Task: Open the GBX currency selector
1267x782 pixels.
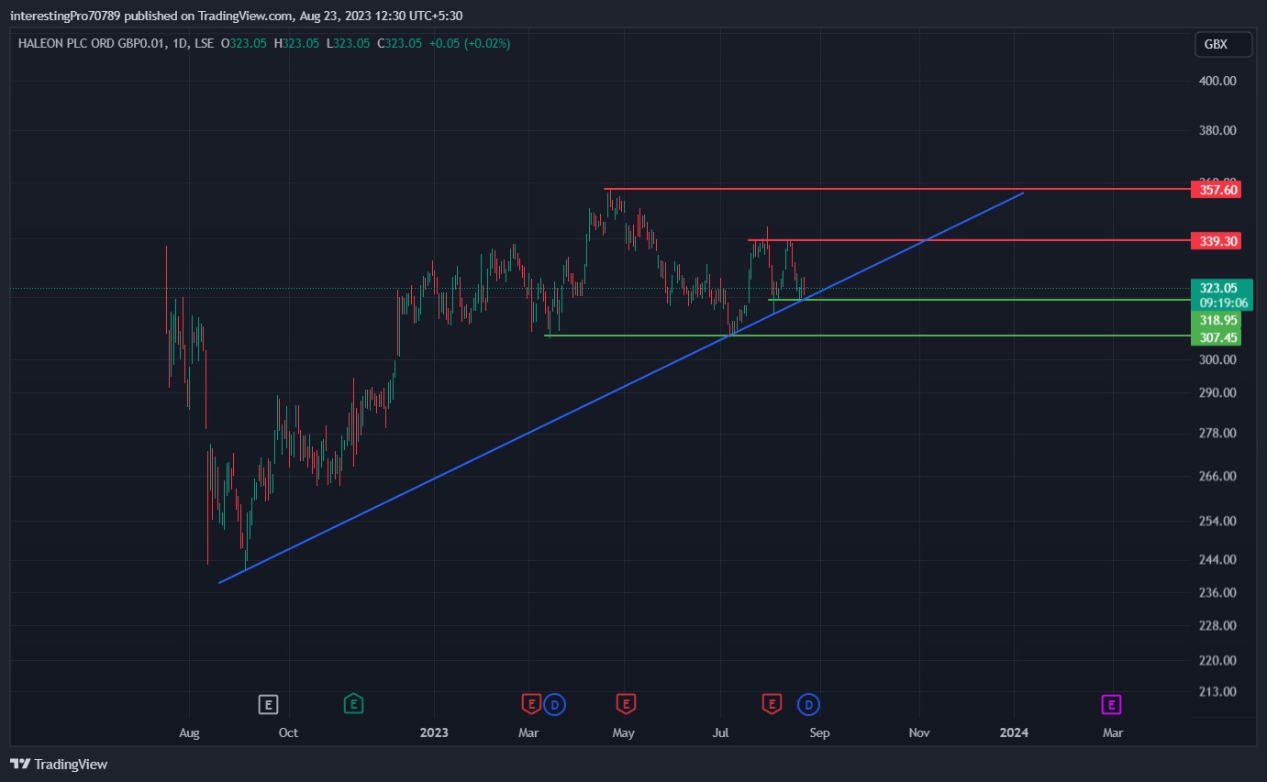Action: [x=1223, y=44]
